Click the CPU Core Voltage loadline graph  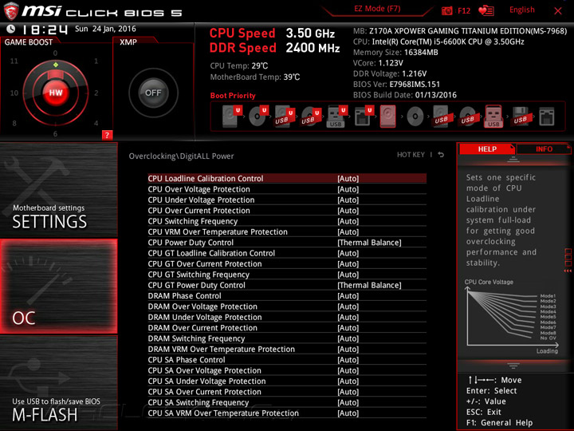[512, 317]
